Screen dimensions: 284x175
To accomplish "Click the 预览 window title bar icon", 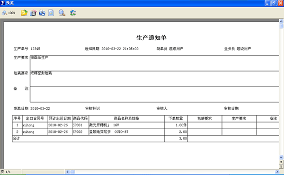I will coord(3,3).
